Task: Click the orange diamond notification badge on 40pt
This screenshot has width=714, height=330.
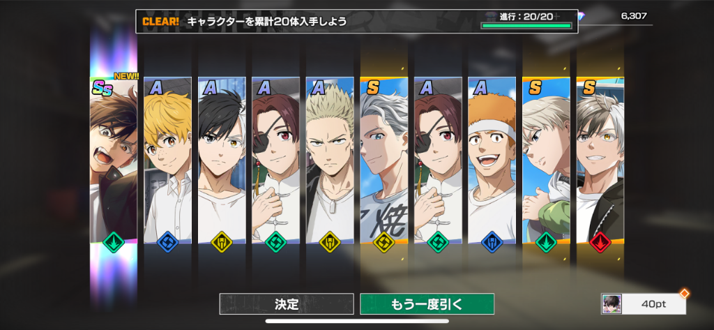Action: tap(684, 294)
